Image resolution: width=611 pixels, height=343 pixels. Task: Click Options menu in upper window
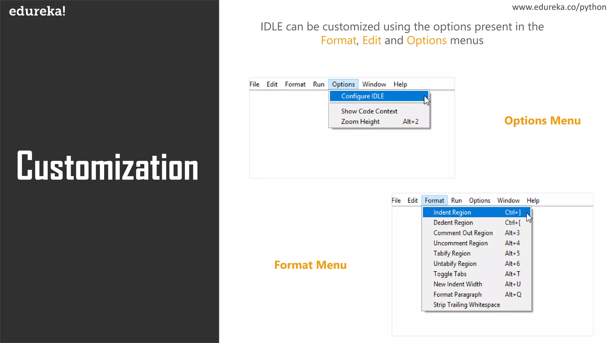[x=343, y=84]
